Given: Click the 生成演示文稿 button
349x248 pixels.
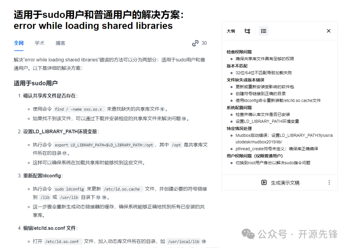Looking at the screenshot, I should tap(280, 182).
